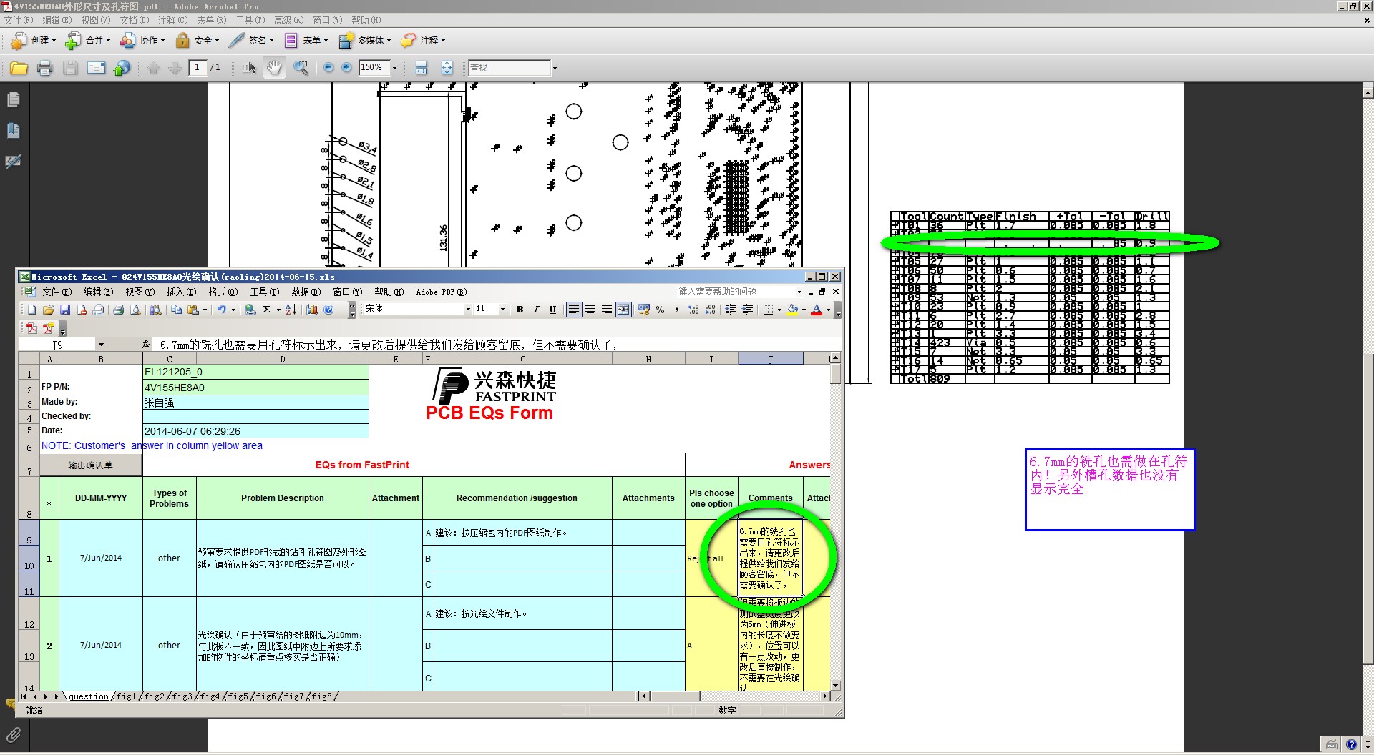Click the Excel Copy icon
This screenshot has height=755, width=1374.
coord(176,310)
